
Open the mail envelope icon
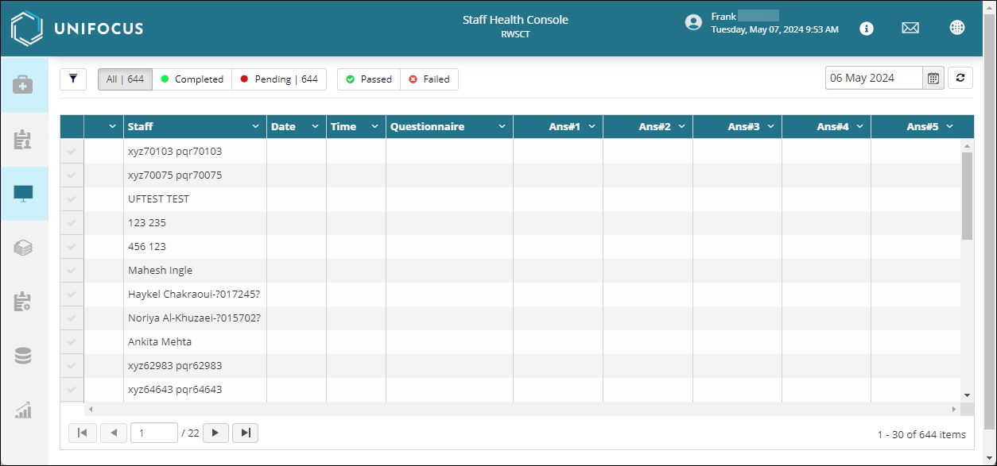point(910,28)
